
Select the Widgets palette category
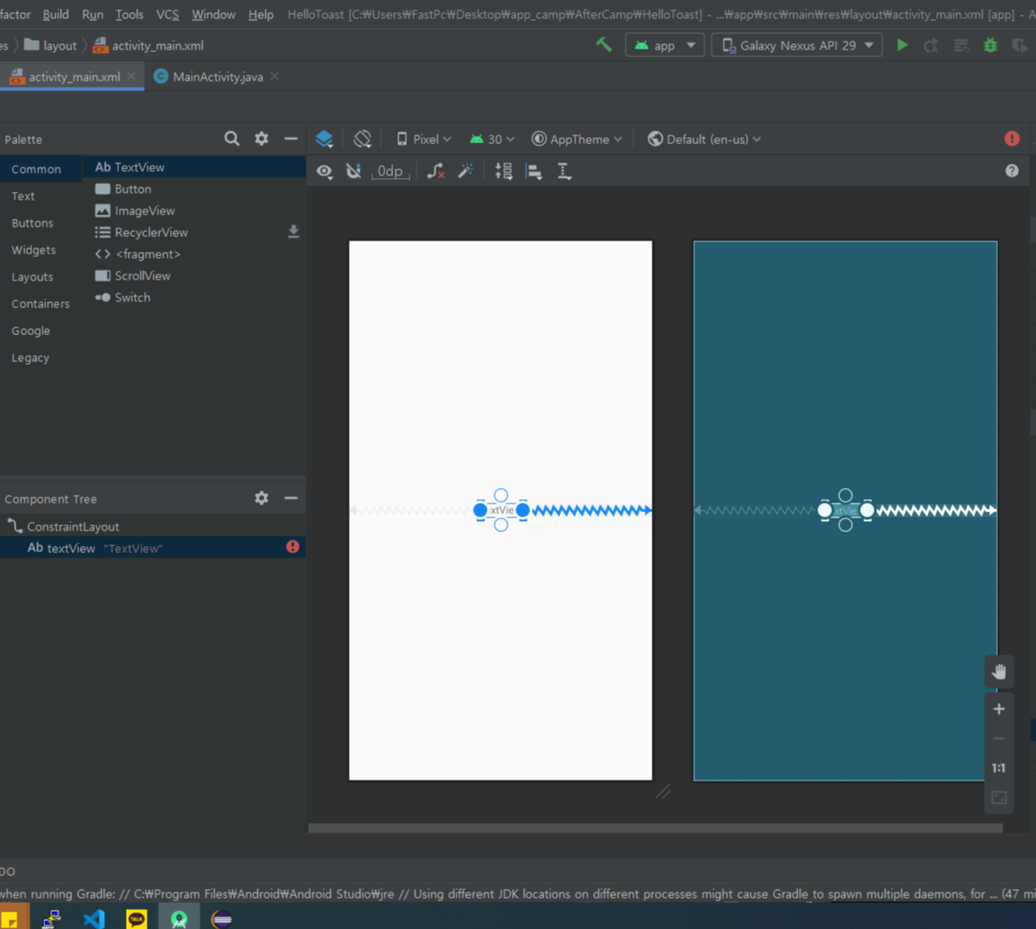pyautogui.click(x=41, y=250)
